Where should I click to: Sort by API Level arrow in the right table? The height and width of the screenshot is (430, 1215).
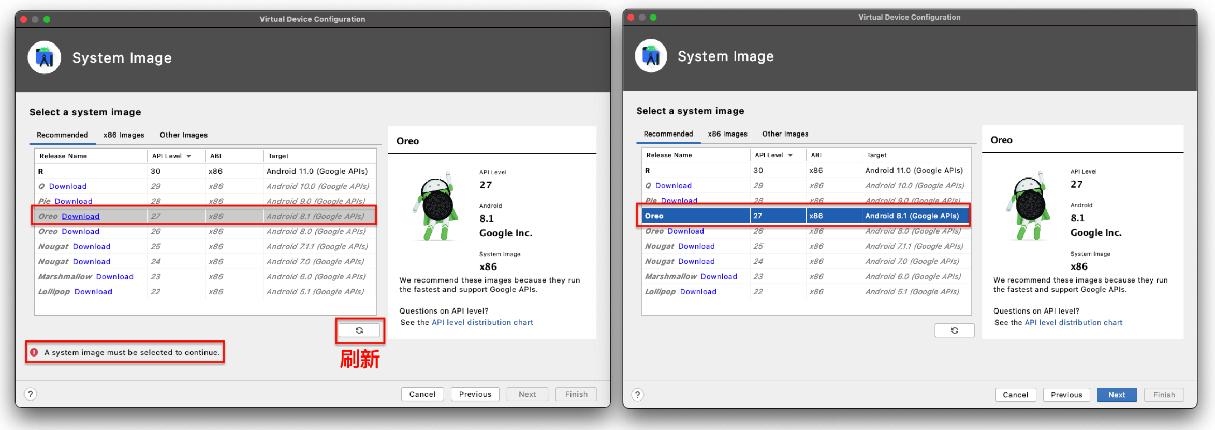click(791, 155)
